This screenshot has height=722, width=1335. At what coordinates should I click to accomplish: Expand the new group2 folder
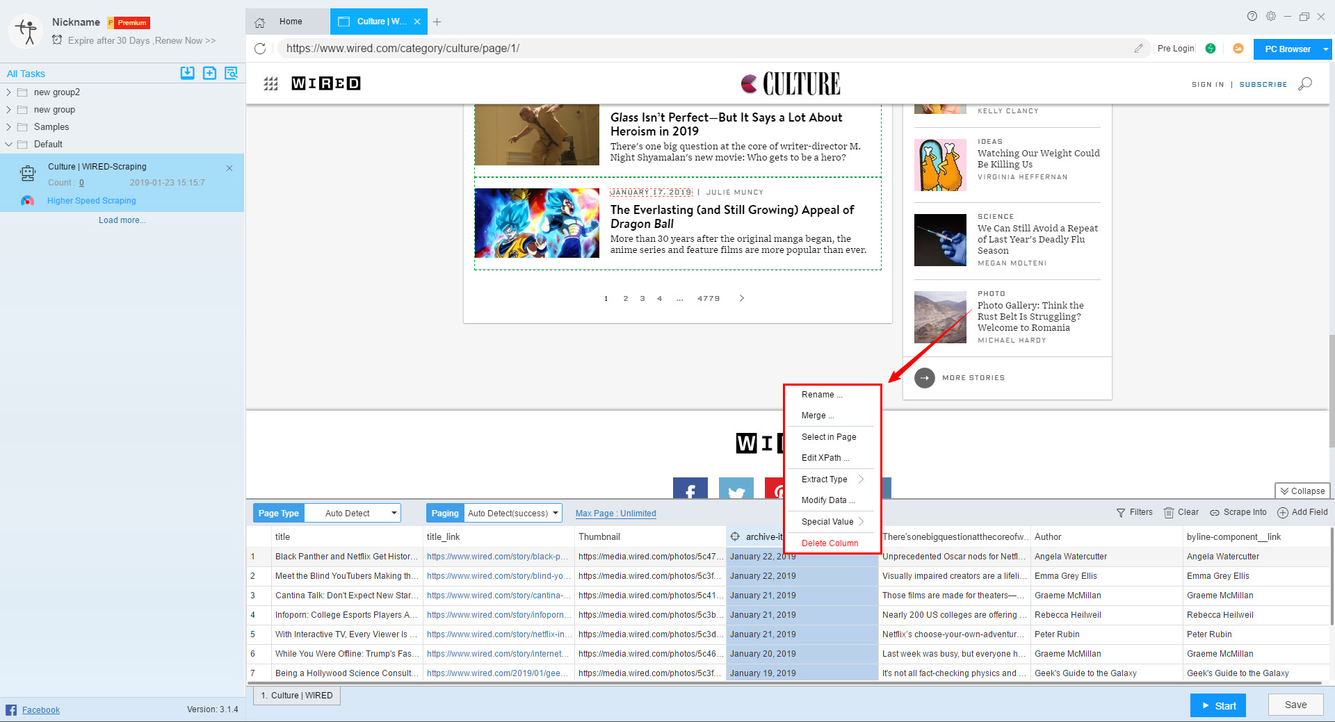tap(8, 92)
